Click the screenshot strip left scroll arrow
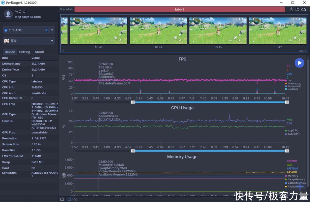 pyautogui.click(x=63, y=51)
